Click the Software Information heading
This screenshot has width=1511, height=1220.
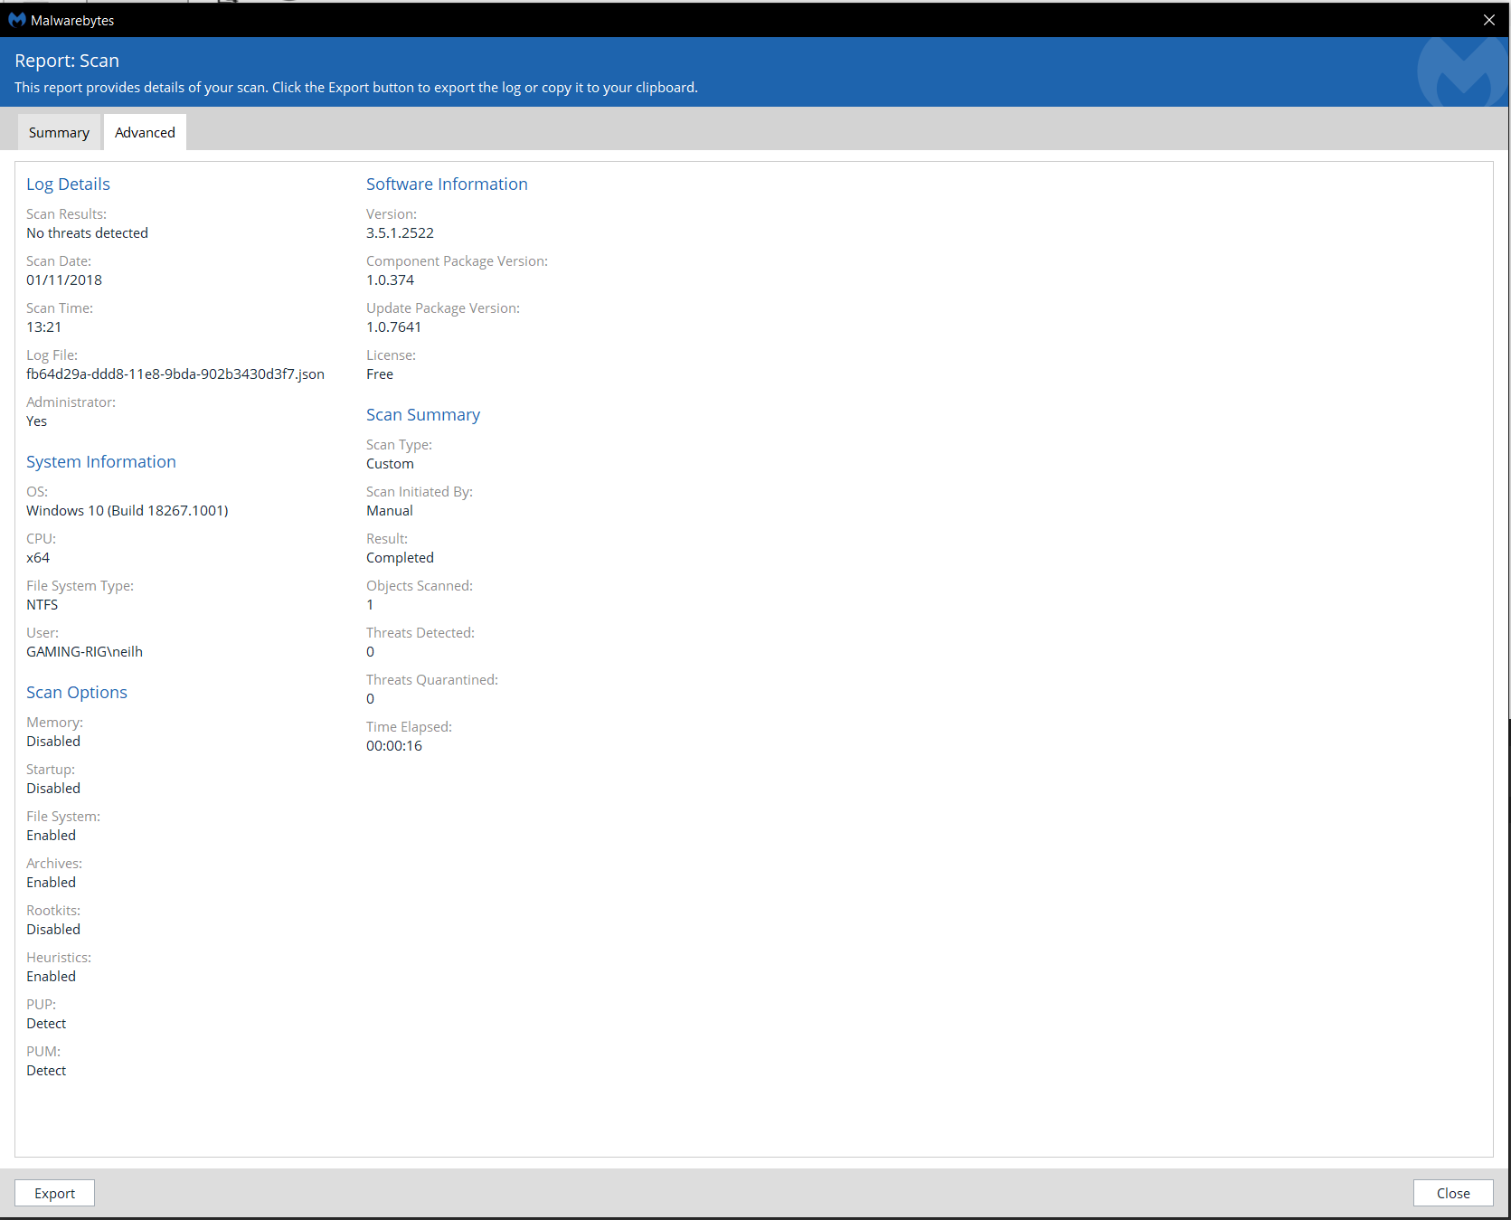click(x=447, y=184)
